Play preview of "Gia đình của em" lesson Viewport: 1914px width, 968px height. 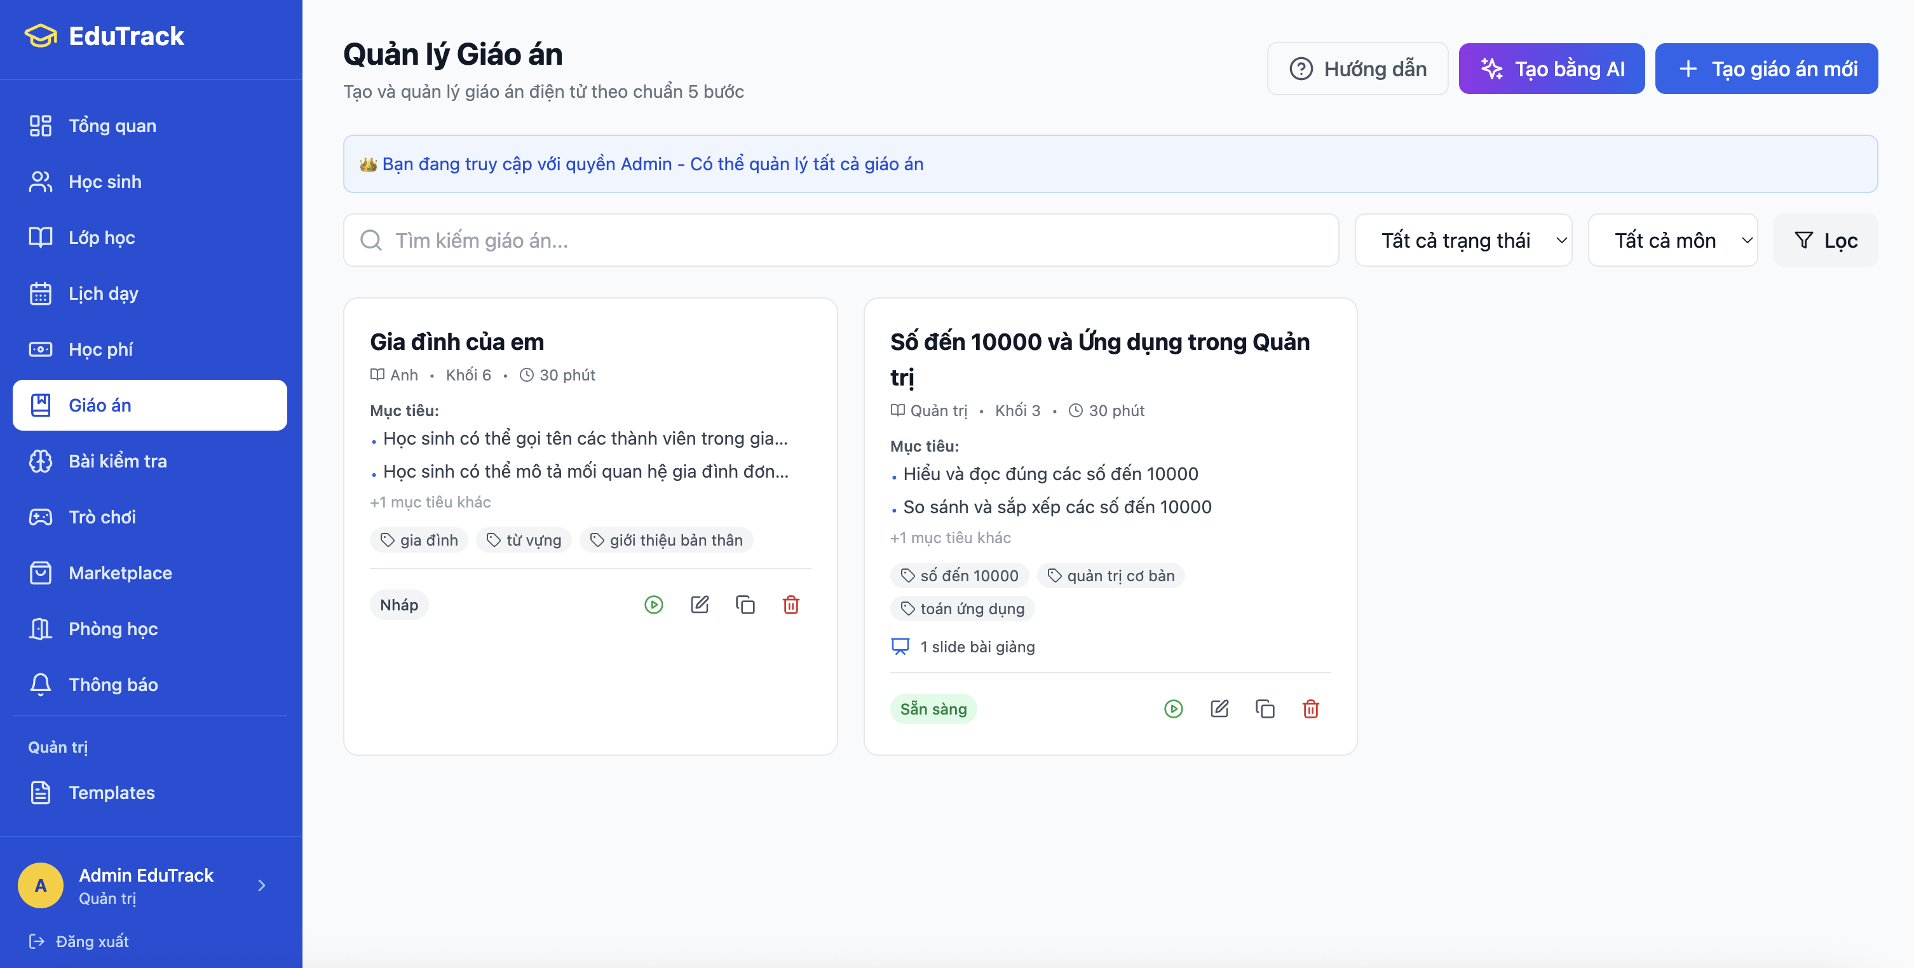[x=654, y=605]
